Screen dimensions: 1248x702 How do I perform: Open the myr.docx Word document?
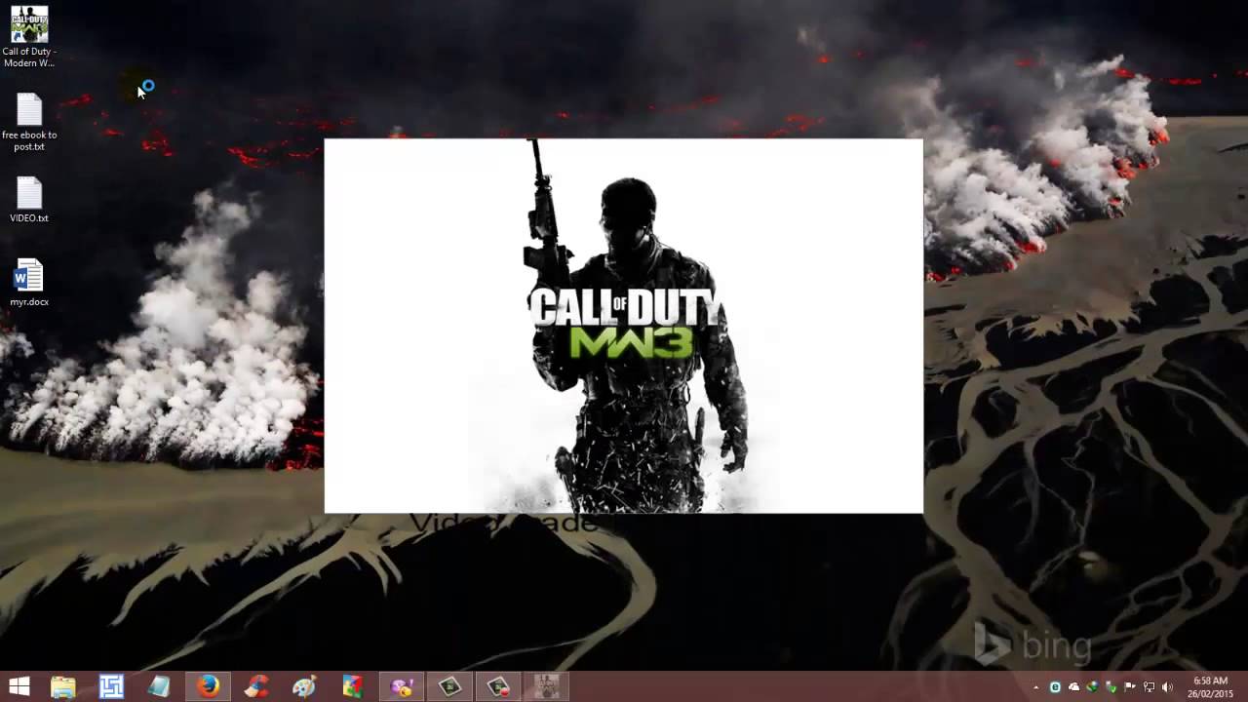(29, 283)
